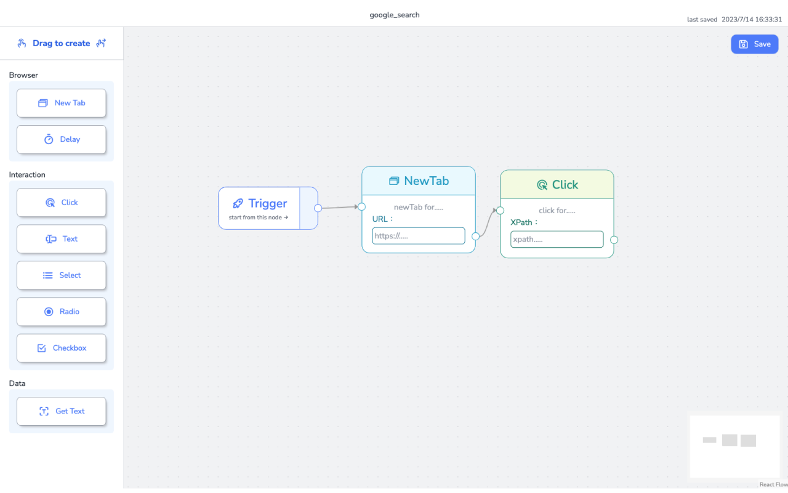The image size is (788, 493).
Task: Open the google_search title at the top
Action: point(394,14)
